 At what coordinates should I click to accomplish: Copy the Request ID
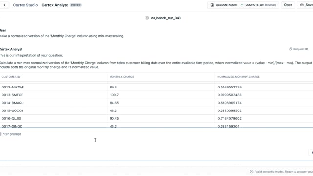[x=298, y=49]
